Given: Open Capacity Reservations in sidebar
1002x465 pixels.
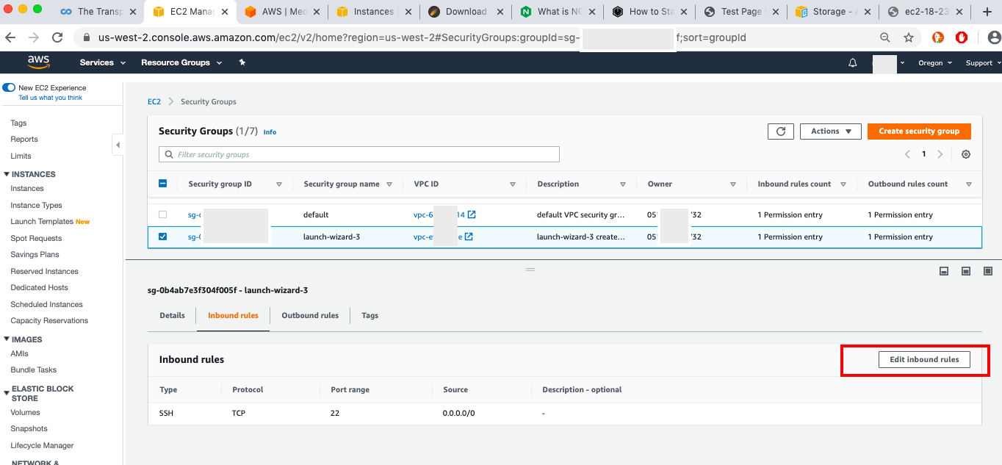Looking at the screenshot, I should [x=49, y=321].
